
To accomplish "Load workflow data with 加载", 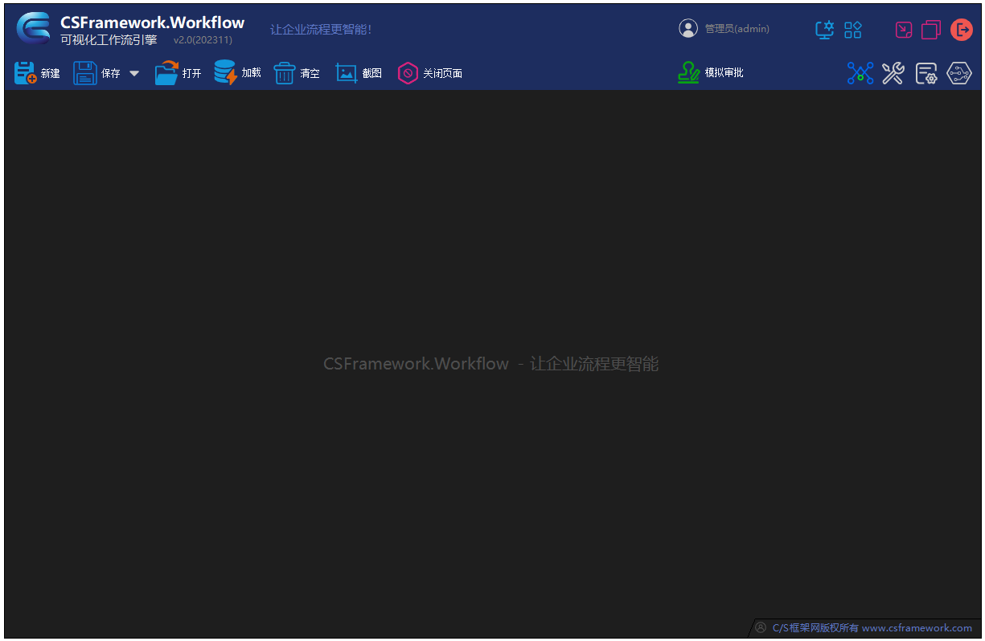I will point(238,72).
